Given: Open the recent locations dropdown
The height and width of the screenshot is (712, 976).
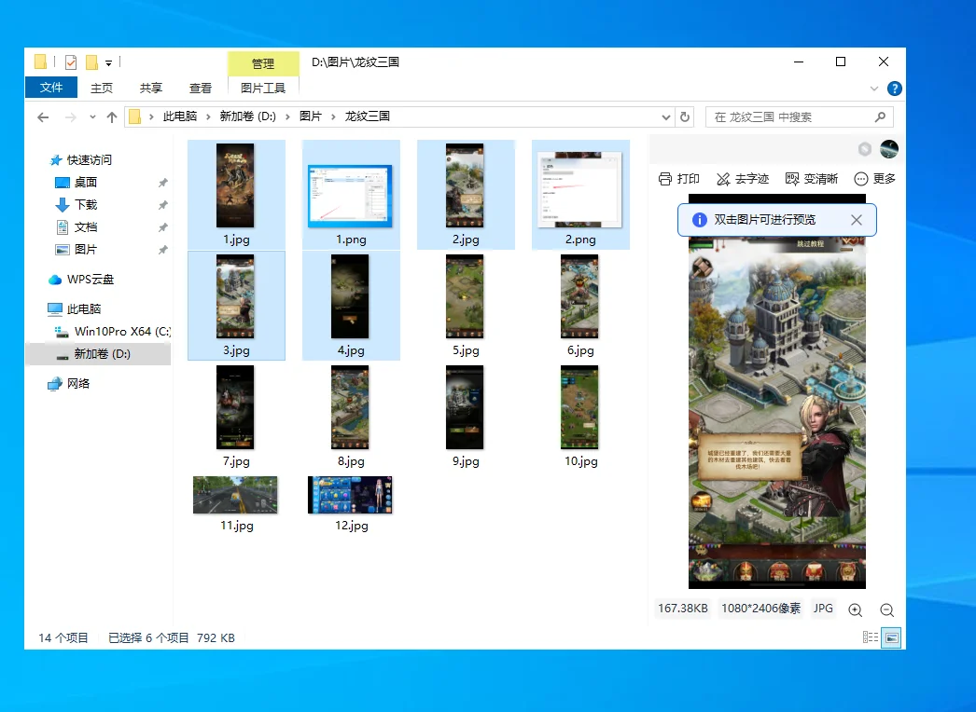Looking at the screenshot, I should point(92,116).
